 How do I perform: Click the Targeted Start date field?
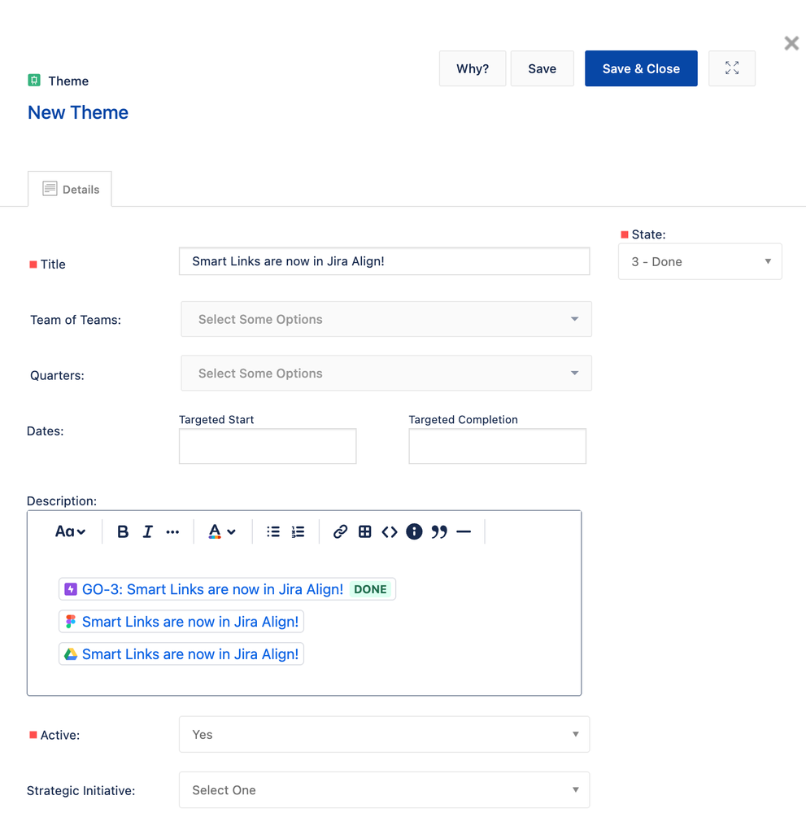(268, 446)
